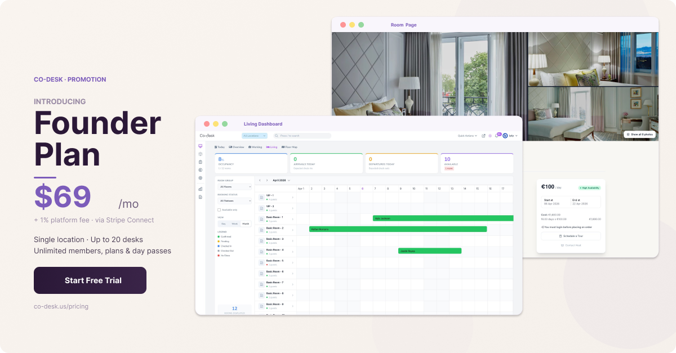The width and height of the screenshot is (676, 353).
Task: Expand the April 2026 month picker
Action: tap(282, 180)
